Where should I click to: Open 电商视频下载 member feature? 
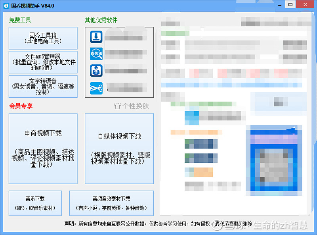(43, 149)
